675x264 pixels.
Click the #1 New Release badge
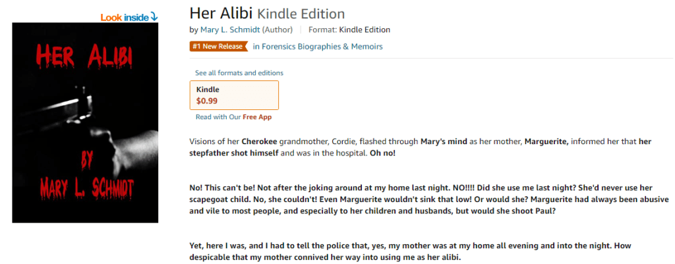(x=218, y=46)
